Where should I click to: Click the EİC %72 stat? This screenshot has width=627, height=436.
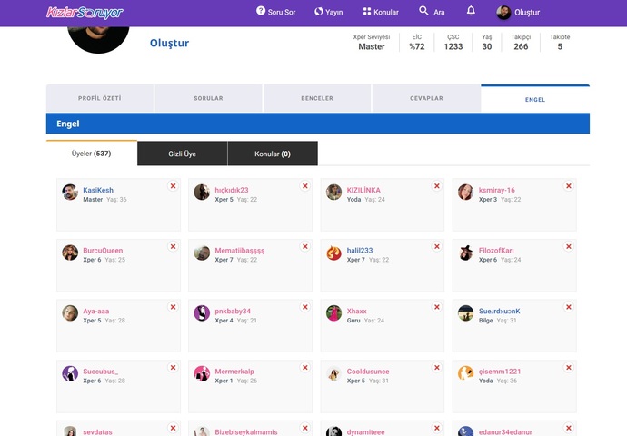(x=417, y=43)
